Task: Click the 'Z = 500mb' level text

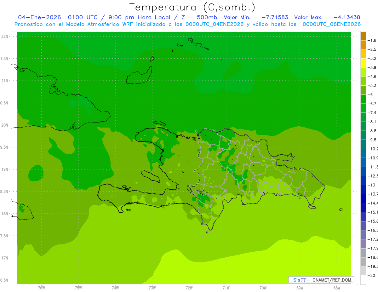Action: 198,17
